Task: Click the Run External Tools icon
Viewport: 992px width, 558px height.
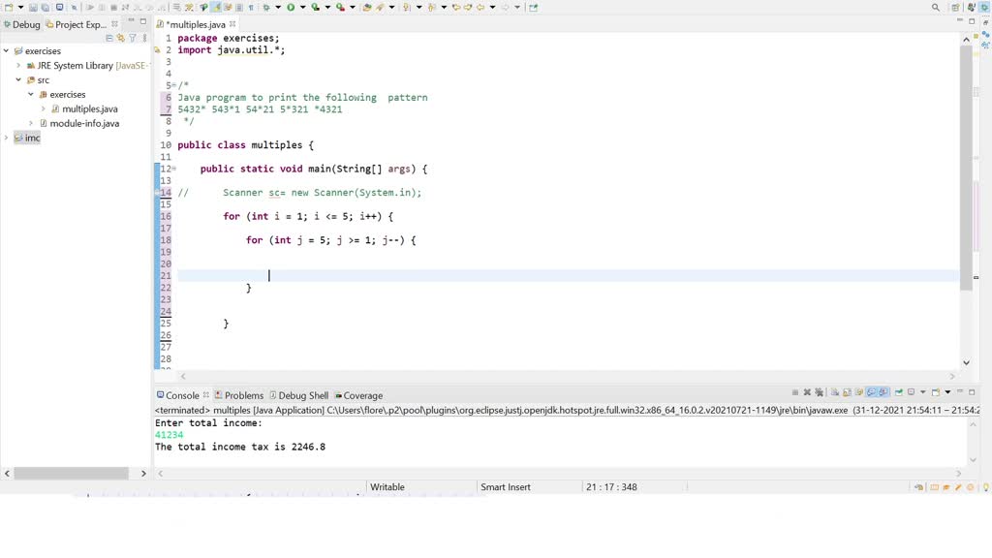Action: tap(340, 8)
